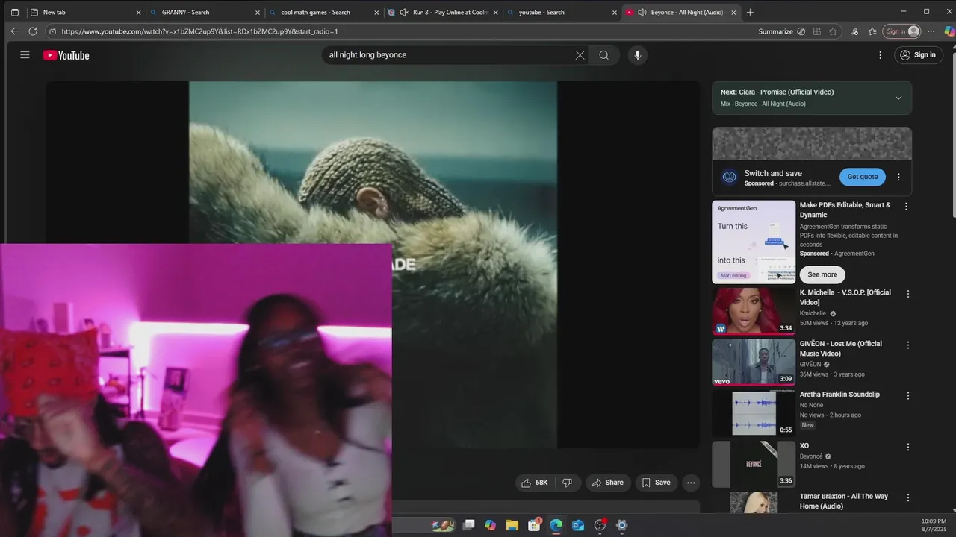Clear the YouTube search box text

[580, 55]
